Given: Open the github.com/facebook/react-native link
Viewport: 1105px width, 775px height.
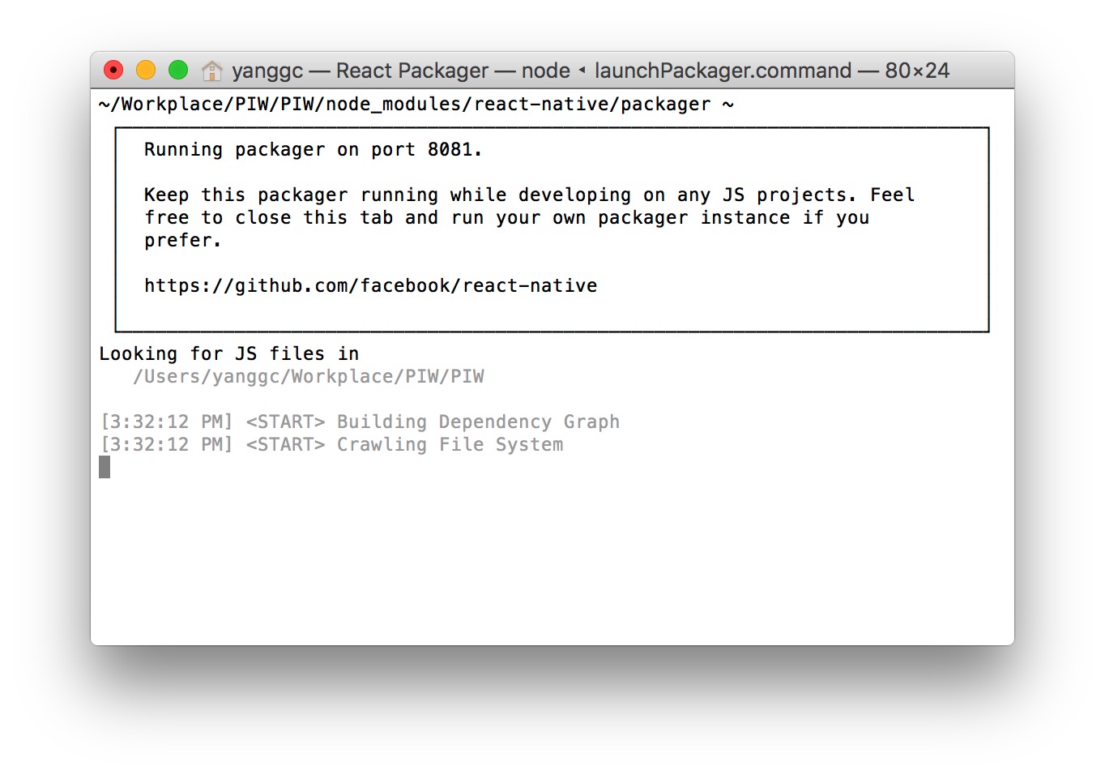Looking at the screenshot, I should tap(370, 285).
